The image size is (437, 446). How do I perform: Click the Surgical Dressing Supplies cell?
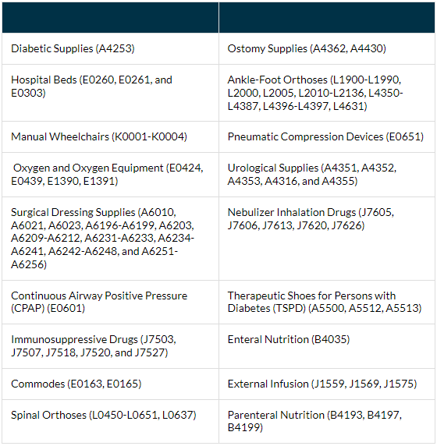tap(111, 239)
